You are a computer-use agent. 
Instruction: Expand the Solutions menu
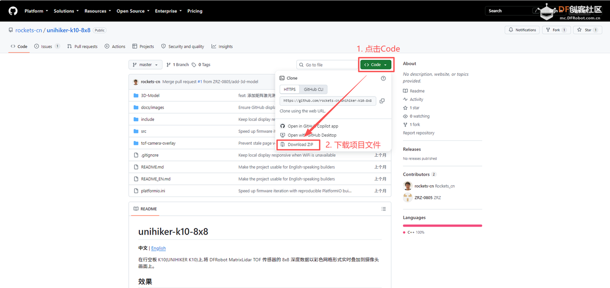66,11
